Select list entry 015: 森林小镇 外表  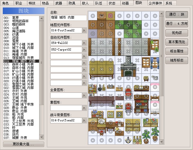[21, 64]
